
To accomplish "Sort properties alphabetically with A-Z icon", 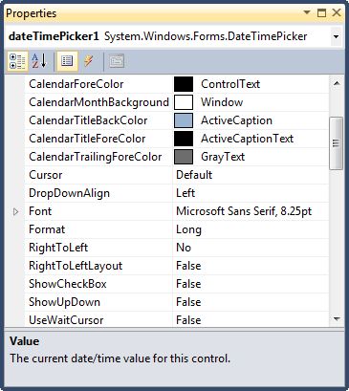I will pos(39,61).
